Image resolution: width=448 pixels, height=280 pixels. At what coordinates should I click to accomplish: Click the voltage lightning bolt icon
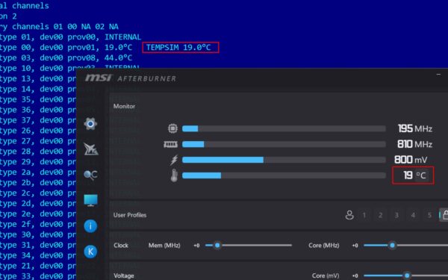(x=174, y=160)
